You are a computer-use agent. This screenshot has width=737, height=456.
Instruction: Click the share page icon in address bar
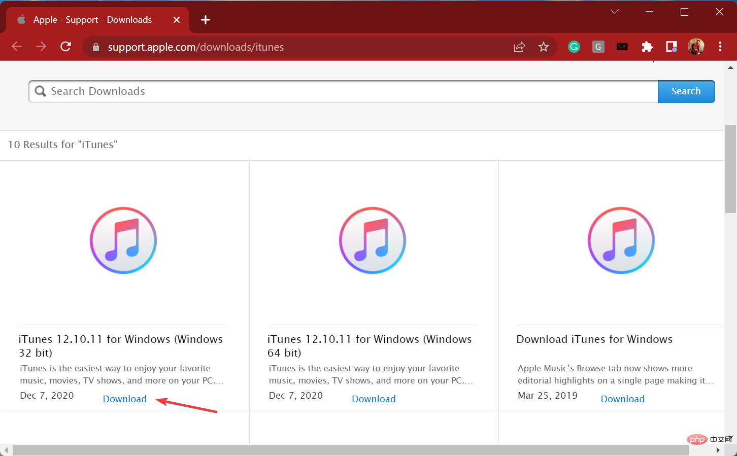click(519, 47)
